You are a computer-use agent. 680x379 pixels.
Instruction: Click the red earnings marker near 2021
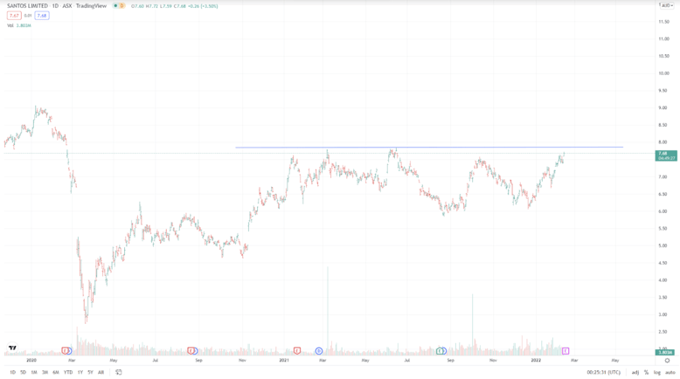click(x=297, y=351)
